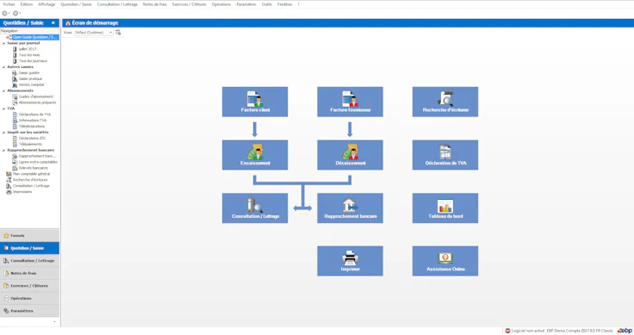The height and width of the screenshot is (335, 634).
Task: Open the Paramètres menu in menu bar
Action: 246,4
